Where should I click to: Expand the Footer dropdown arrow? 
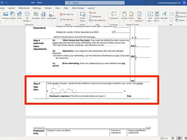point(131,21)
